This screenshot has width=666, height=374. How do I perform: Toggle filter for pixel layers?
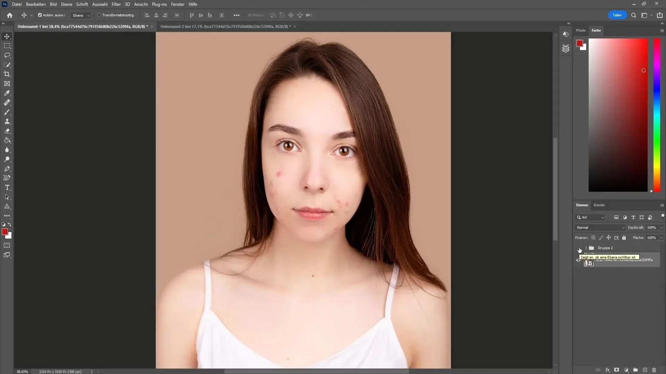[x=616, y=217]
